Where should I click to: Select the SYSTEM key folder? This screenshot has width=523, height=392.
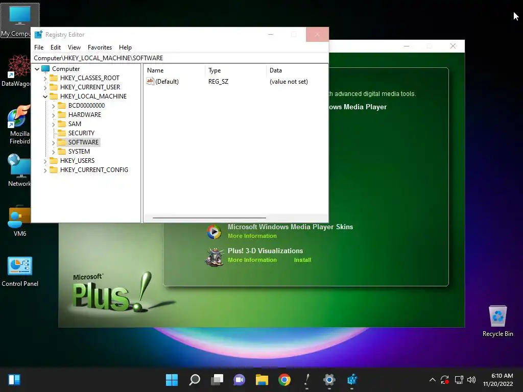79,151
